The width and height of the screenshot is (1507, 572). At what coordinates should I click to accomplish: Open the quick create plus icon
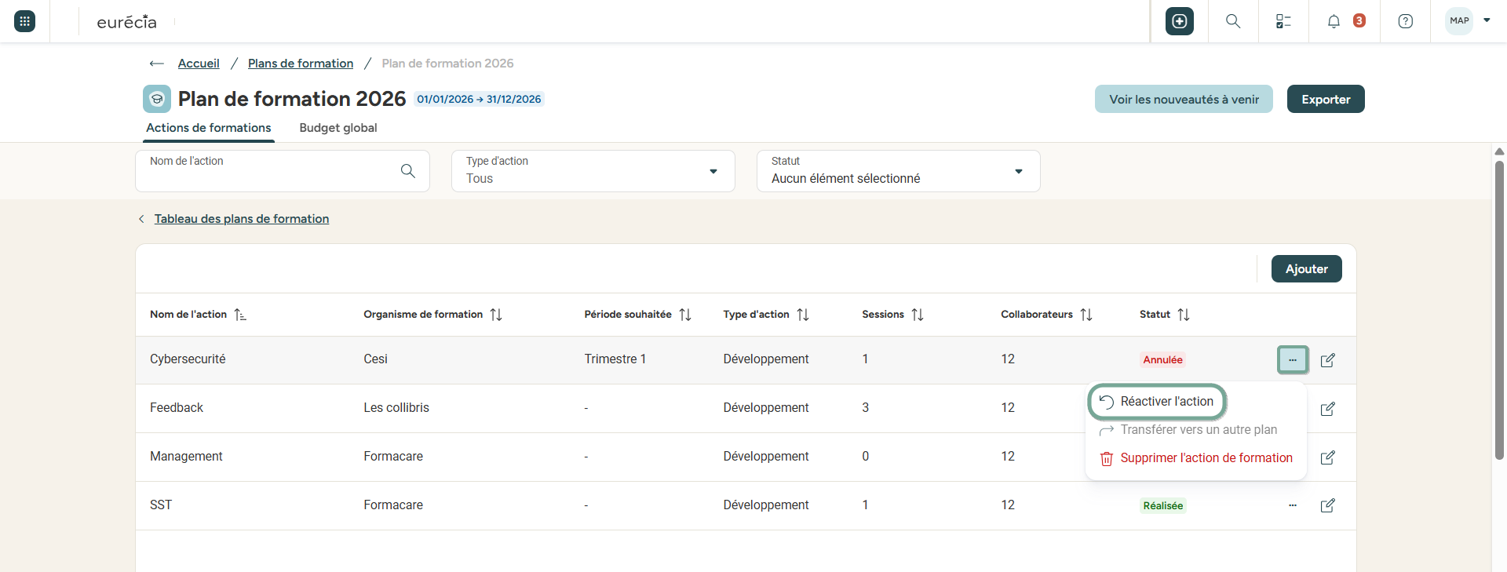[x=1180, y=21]
